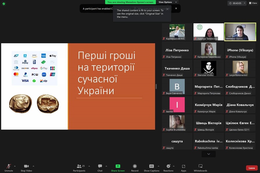
Task: Select Stanislav Khilko pirate avatar tile
Action: pos(209,68)
